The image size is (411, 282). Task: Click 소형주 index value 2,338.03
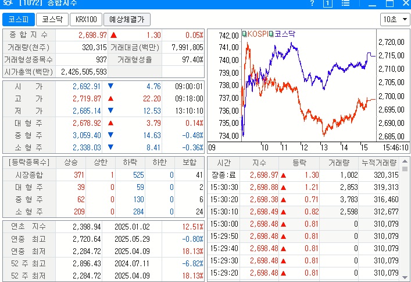coord(87,148)
